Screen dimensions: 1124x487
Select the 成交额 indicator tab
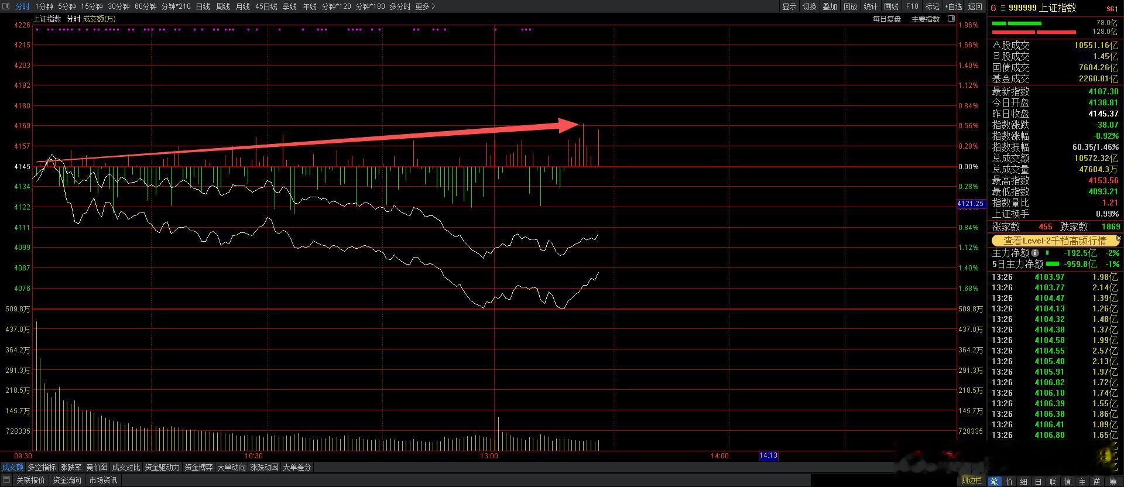pos(12,467)
